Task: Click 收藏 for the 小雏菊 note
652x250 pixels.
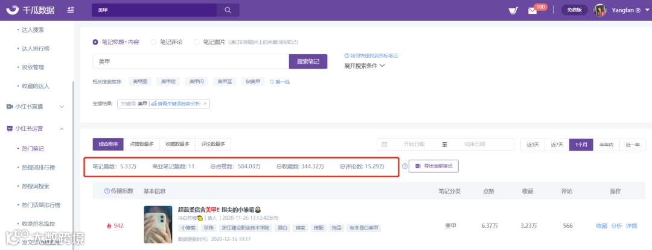Action: [602, 226]
